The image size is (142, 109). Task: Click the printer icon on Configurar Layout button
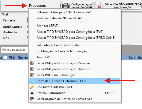click(x=66, y=6)
